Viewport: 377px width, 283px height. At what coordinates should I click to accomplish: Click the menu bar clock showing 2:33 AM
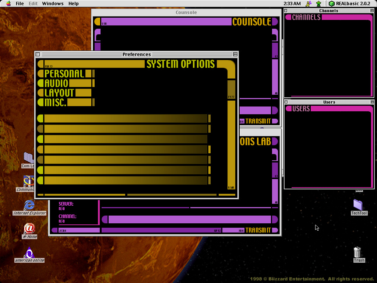click(292, 4)
